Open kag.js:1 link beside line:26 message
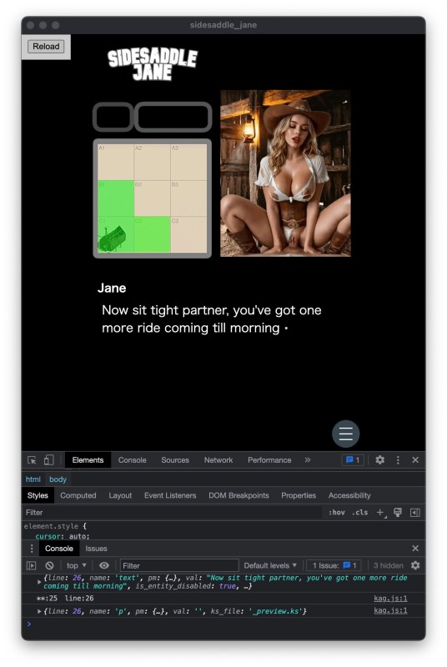 point(390,598)
